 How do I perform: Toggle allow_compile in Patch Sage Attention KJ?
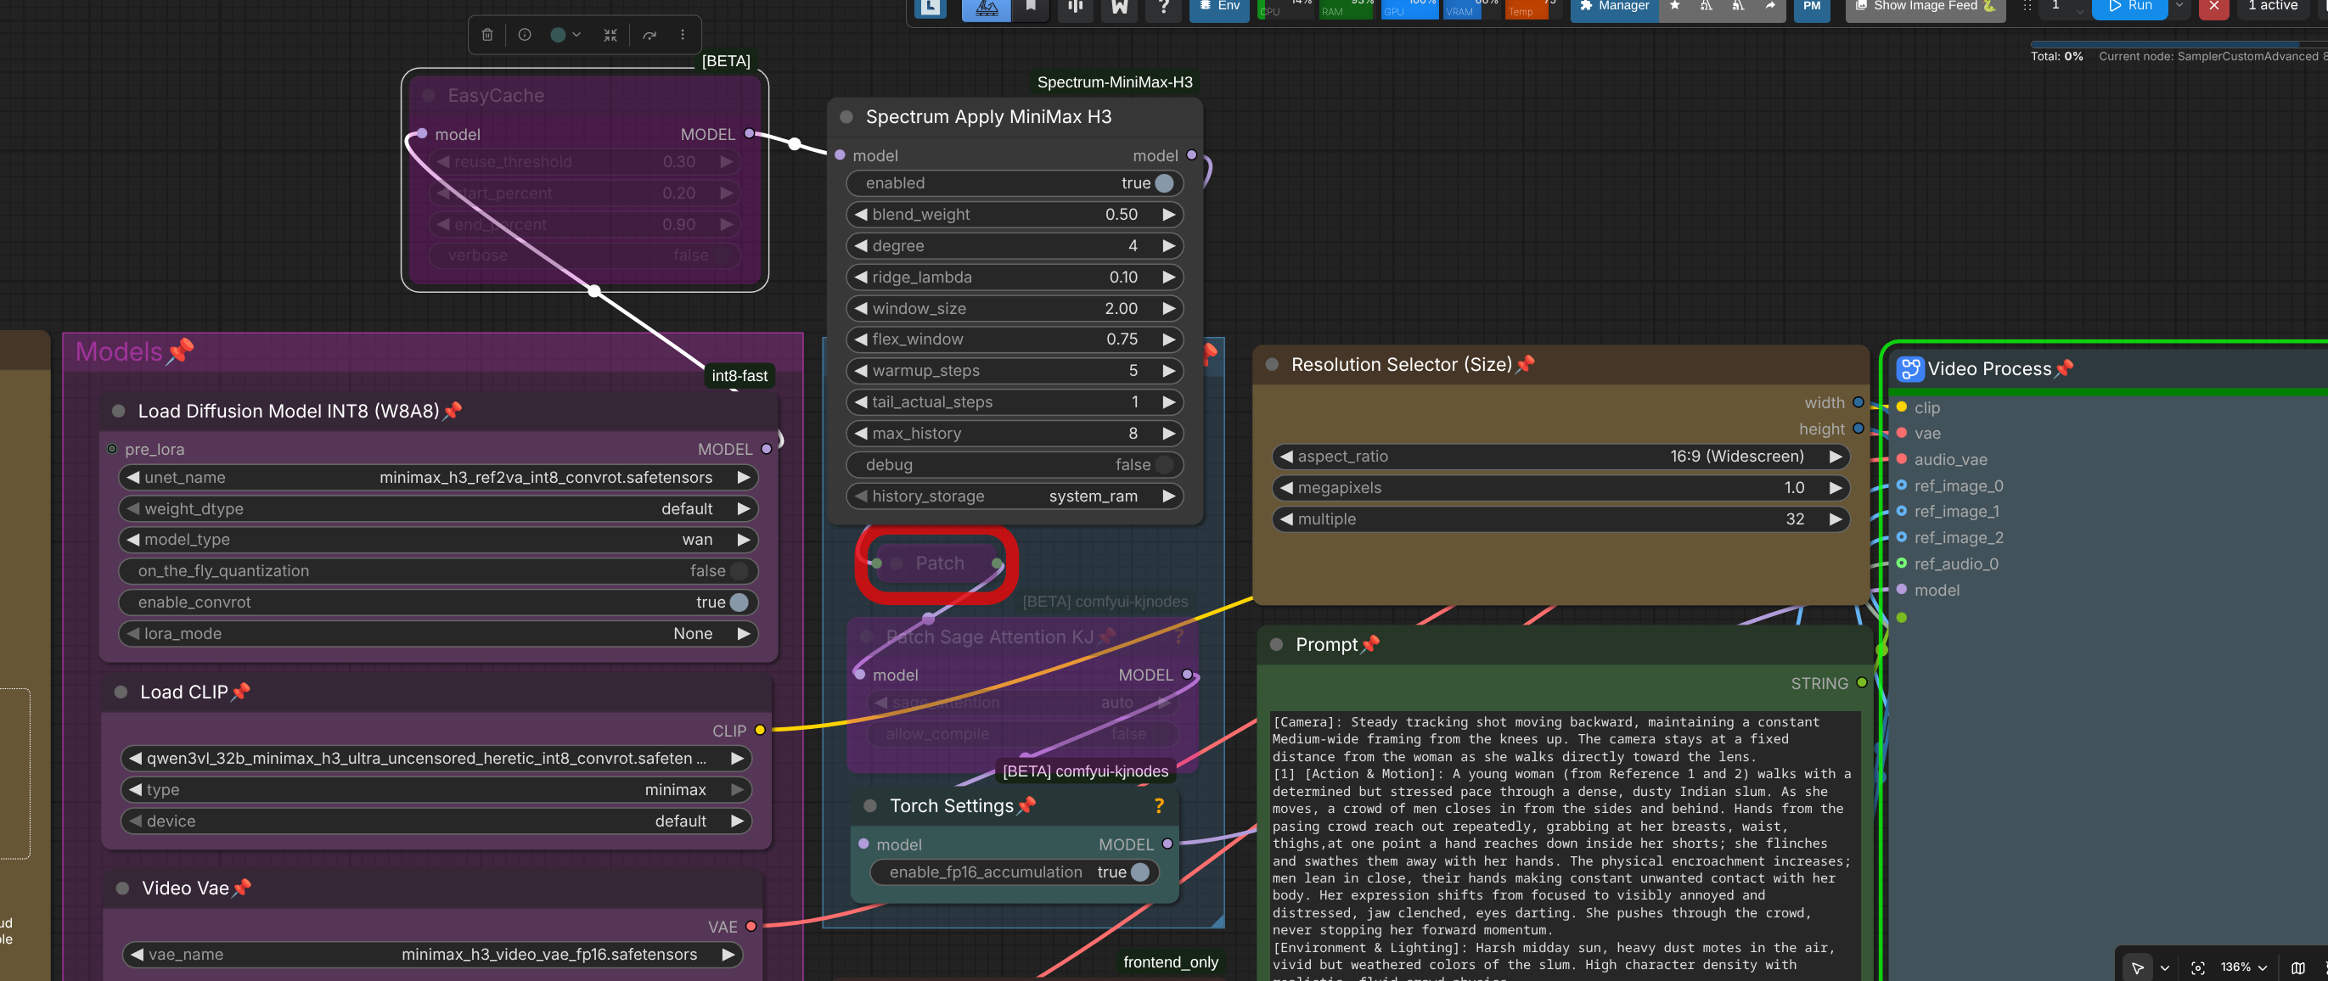click(x=1161, y=734)
